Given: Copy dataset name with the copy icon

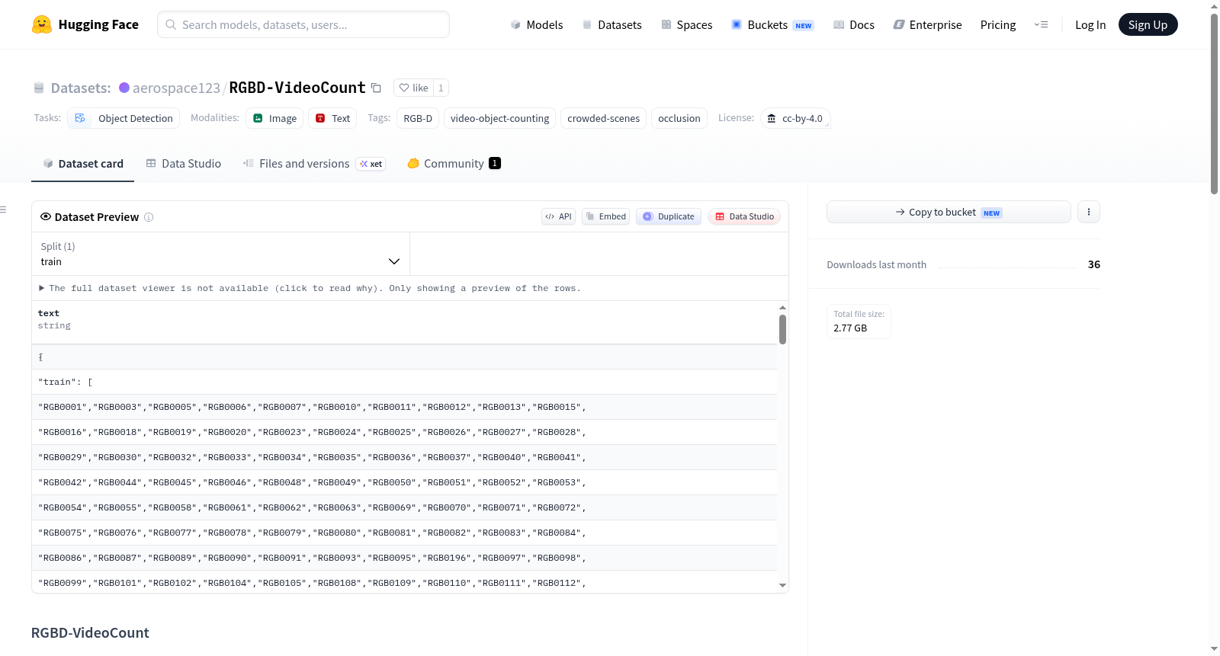Looking at the screenshot, I should (x=376, y=88).
